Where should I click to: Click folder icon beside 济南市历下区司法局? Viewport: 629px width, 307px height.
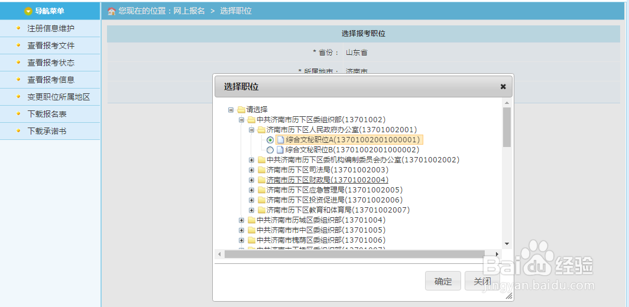click(261, 170)
